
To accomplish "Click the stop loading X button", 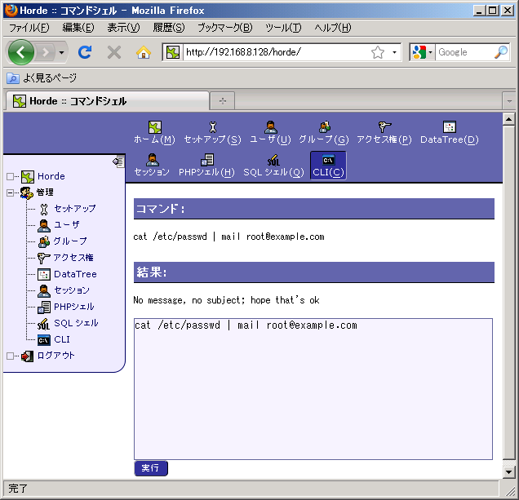I will [x=114, y=52].
